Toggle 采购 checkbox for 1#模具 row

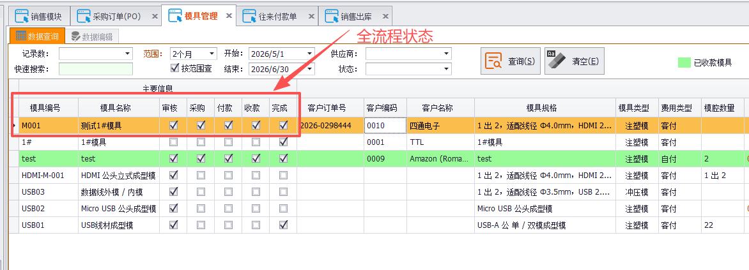click(201, 142)
